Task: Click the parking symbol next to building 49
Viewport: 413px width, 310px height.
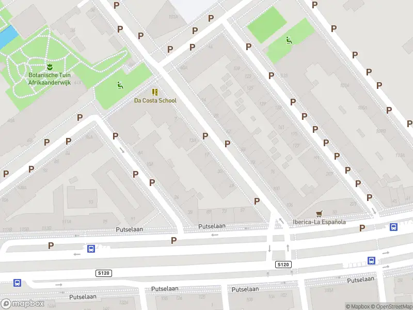Action: (x=257, y=201)
